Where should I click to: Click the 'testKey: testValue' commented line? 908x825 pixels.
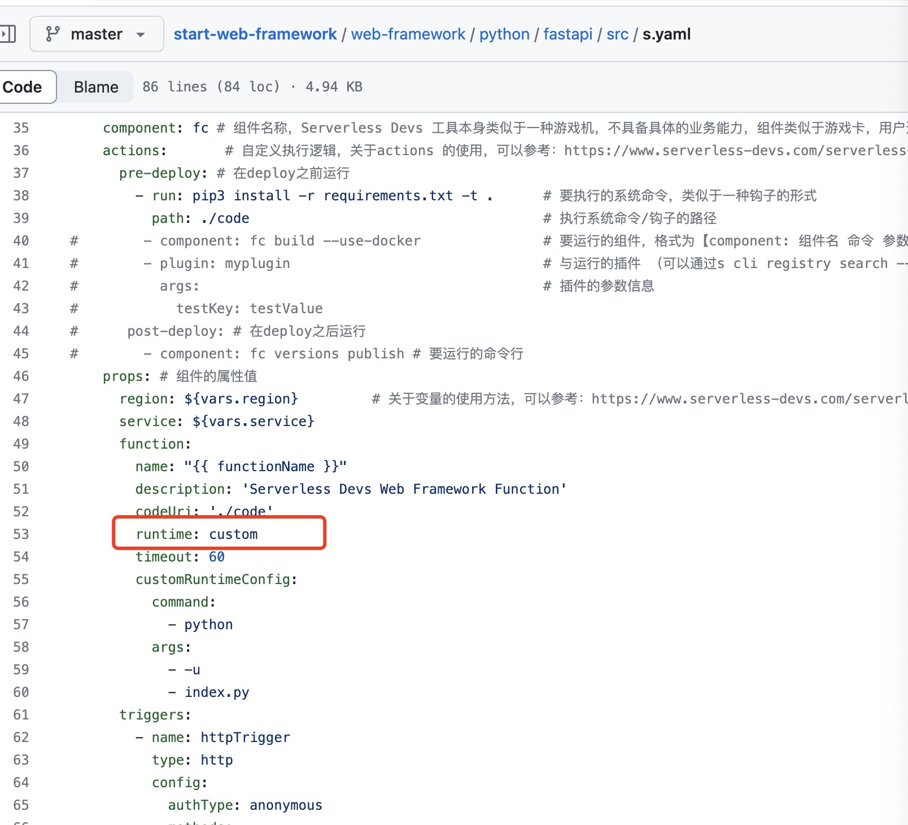click(x=250, y=309)
